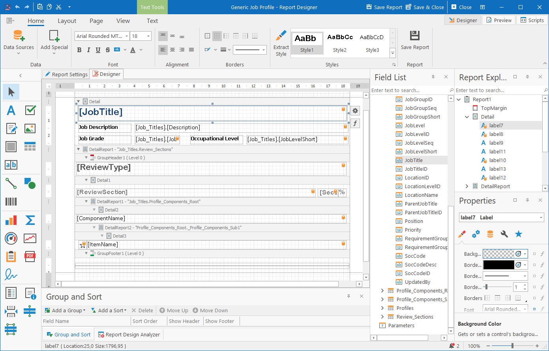Toggle center text alignment

click(x=172, y=50)
